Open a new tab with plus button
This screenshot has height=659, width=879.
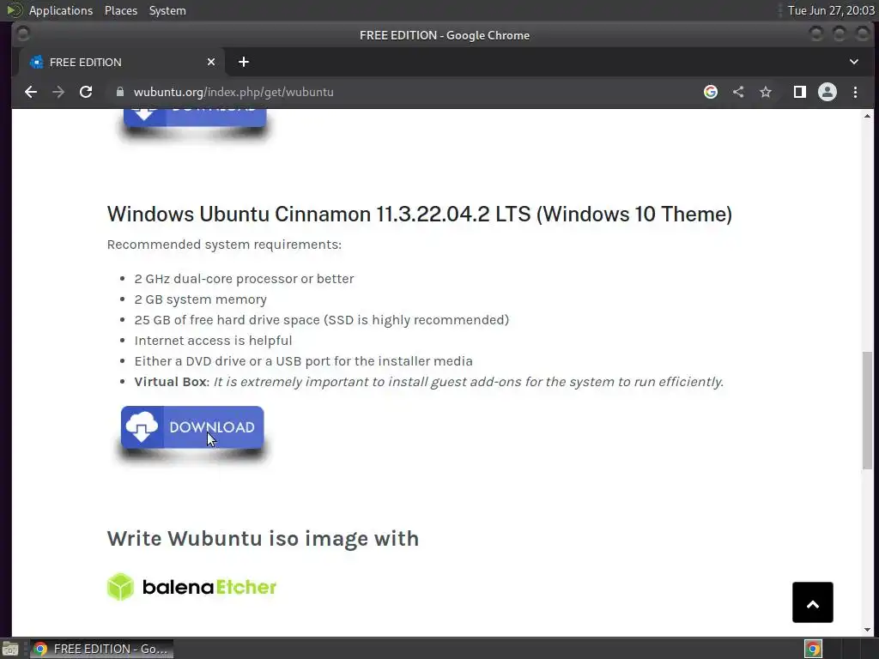(243, 62)
